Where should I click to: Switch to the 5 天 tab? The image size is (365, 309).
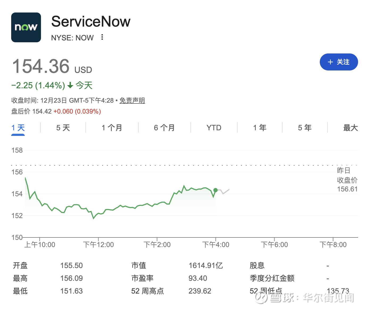(63, 128)
